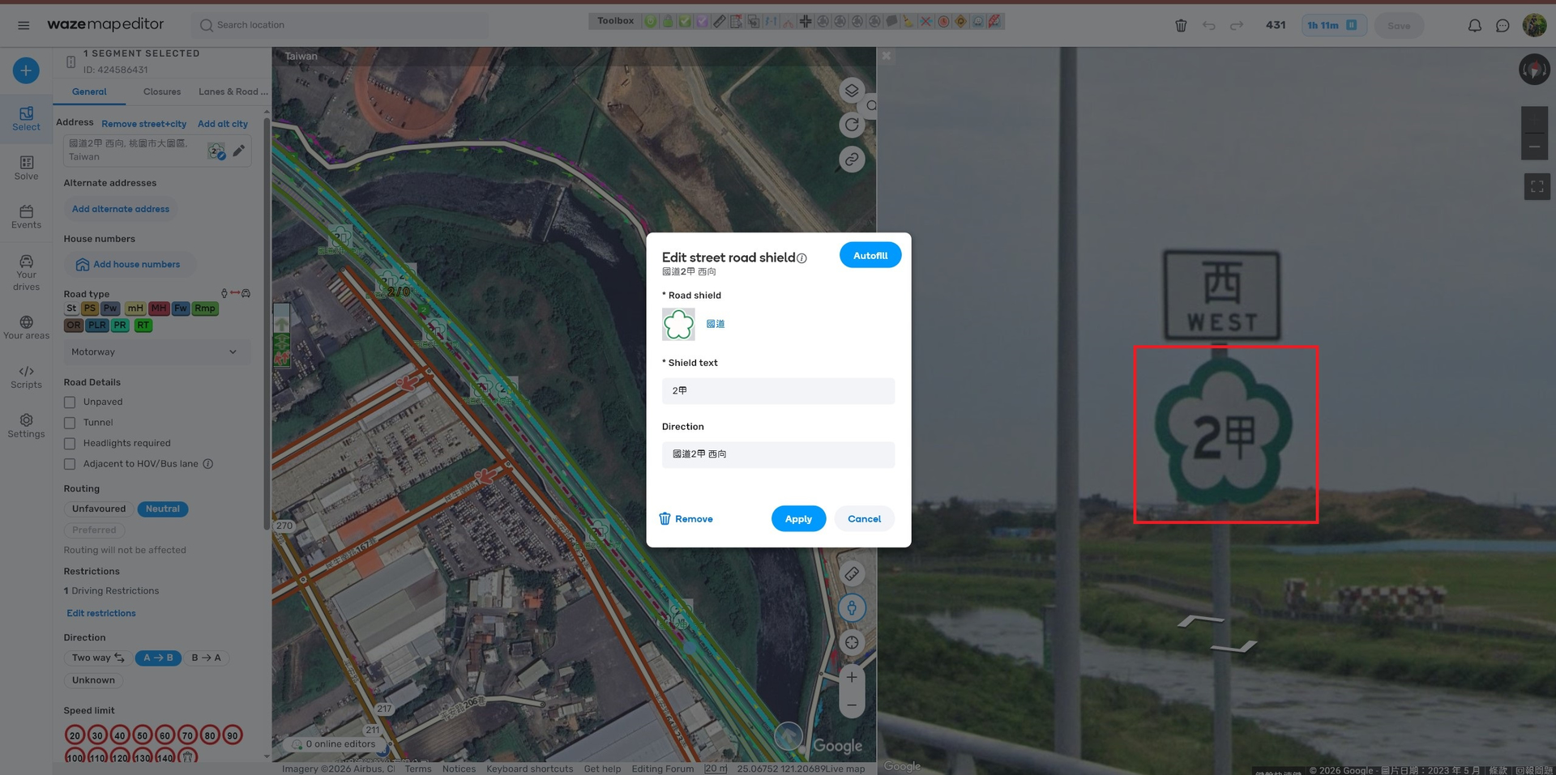Click the trash icon in top bar
The height and width of the screenshot is (775, 1556).
point(1181,26)
